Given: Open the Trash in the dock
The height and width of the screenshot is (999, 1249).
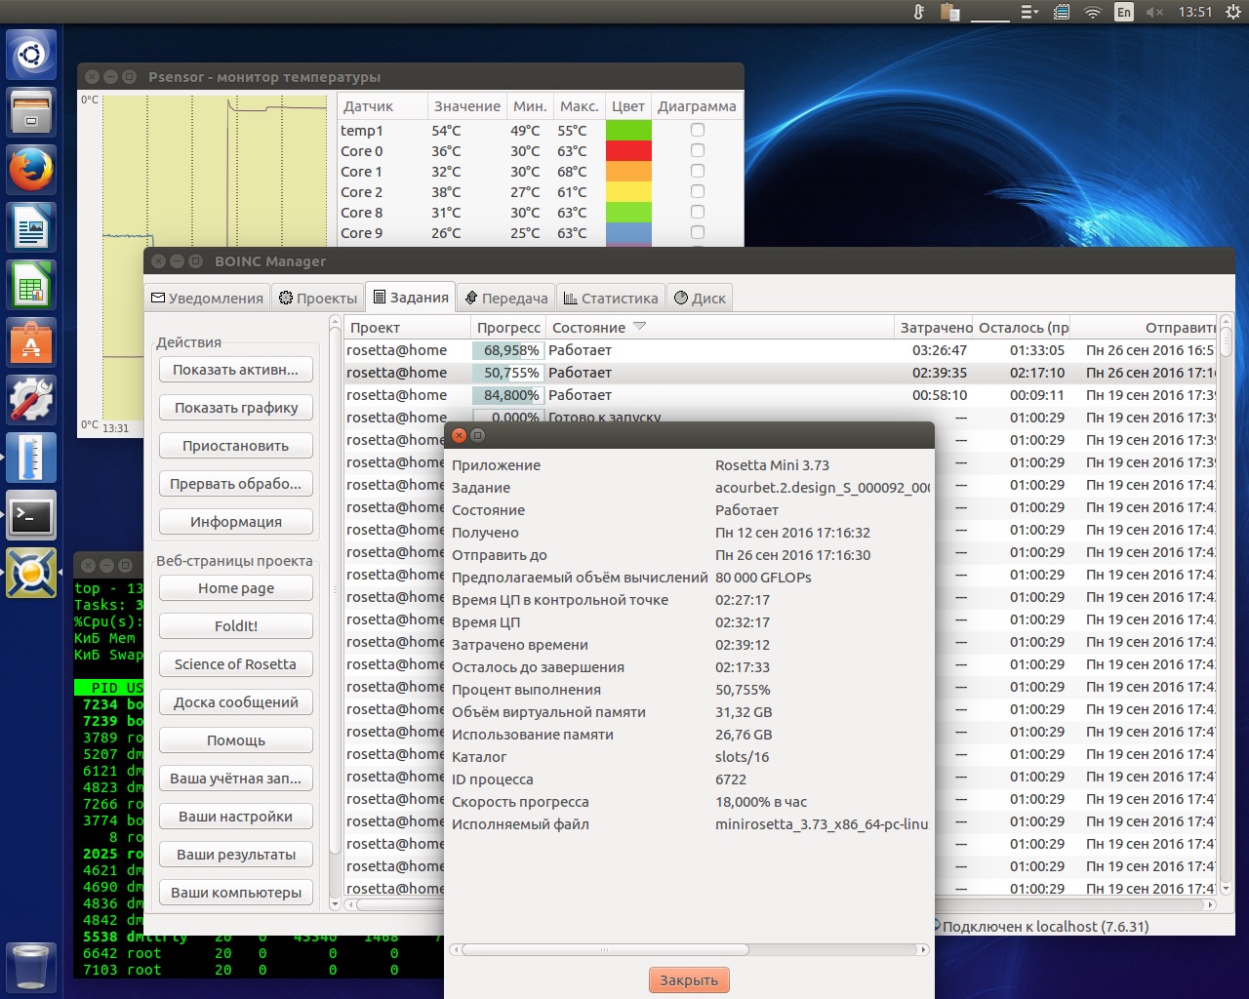Looking at the screenshot, I should click(31, 966).
